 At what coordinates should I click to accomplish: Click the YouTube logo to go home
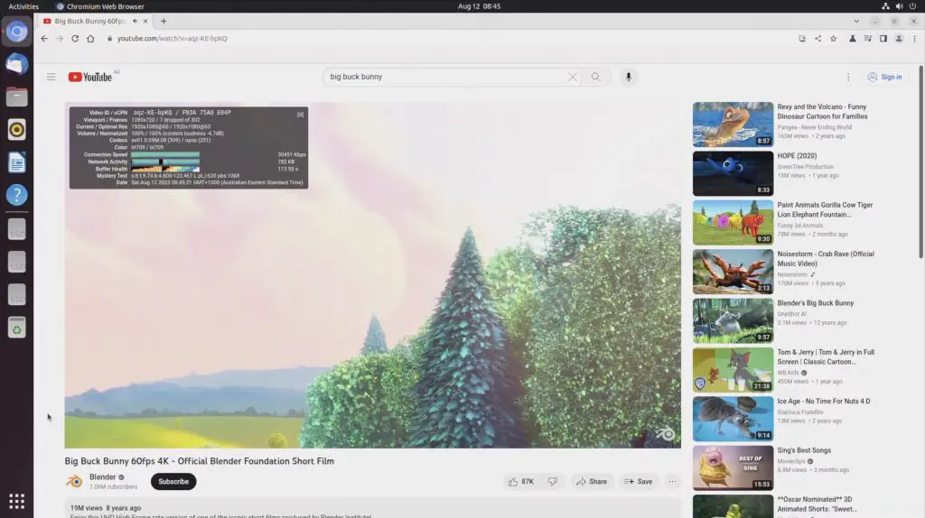(x=89, y=77)
